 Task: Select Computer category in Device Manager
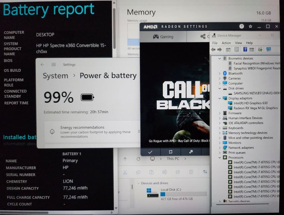pos(235,83)
